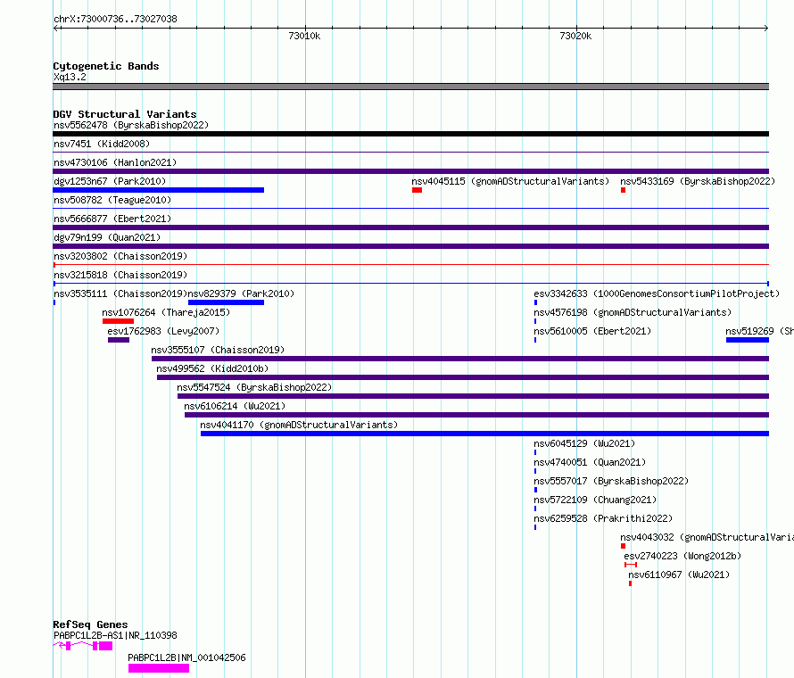Open nsv6259528 (Prakrithi2022) label

click(x=603, y=518)
